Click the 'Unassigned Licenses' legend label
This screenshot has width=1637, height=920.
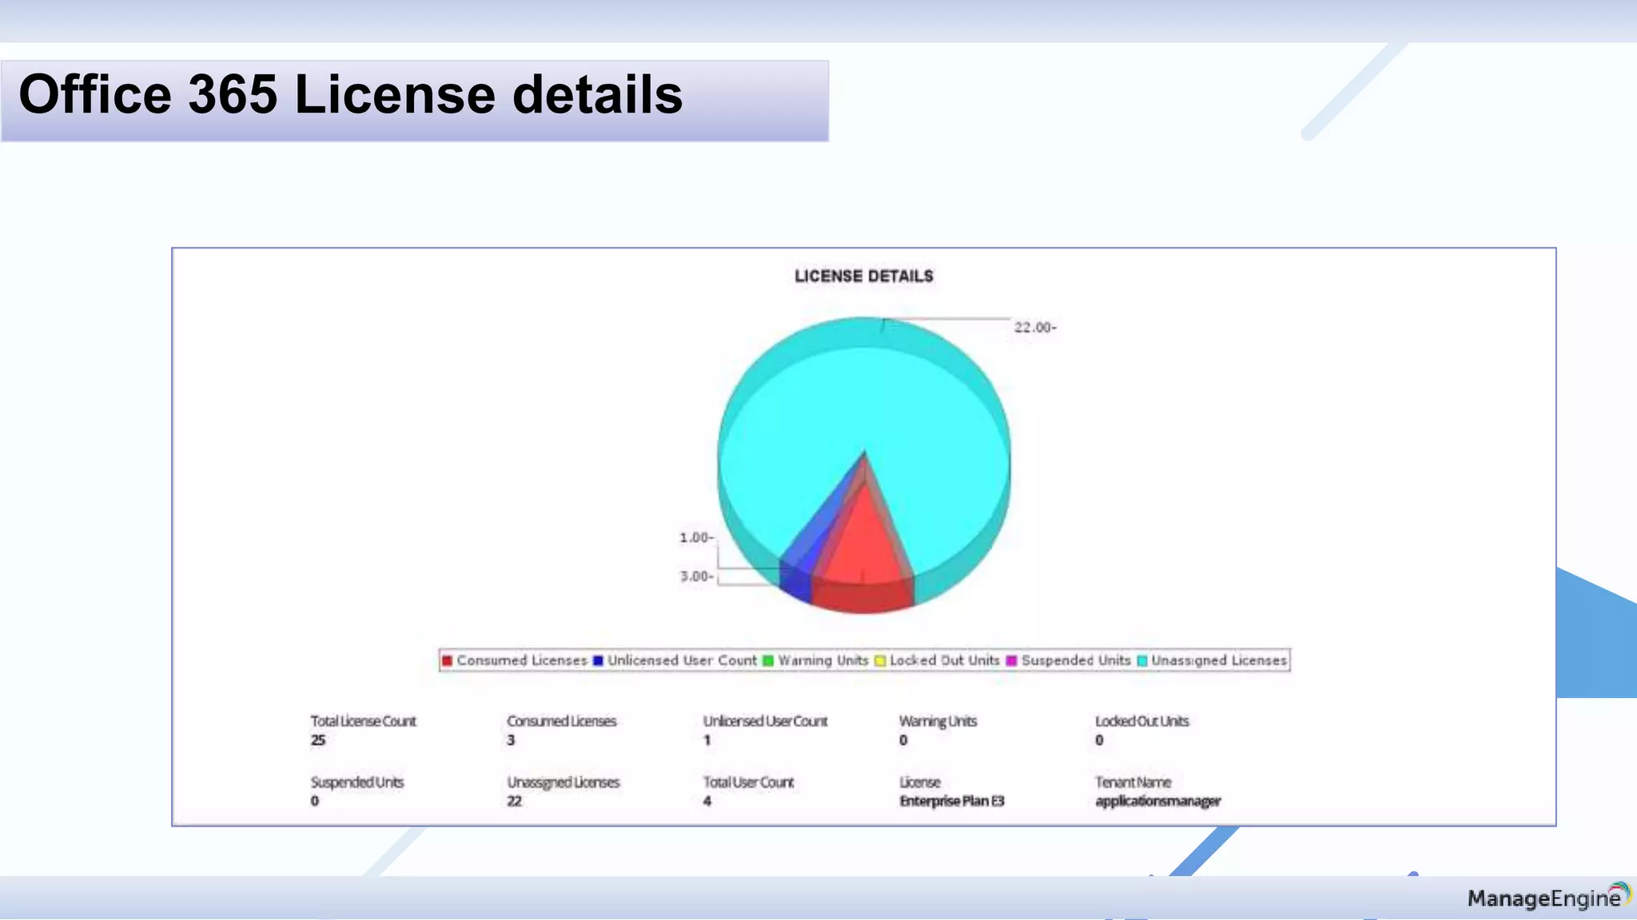pos(1219,660)
